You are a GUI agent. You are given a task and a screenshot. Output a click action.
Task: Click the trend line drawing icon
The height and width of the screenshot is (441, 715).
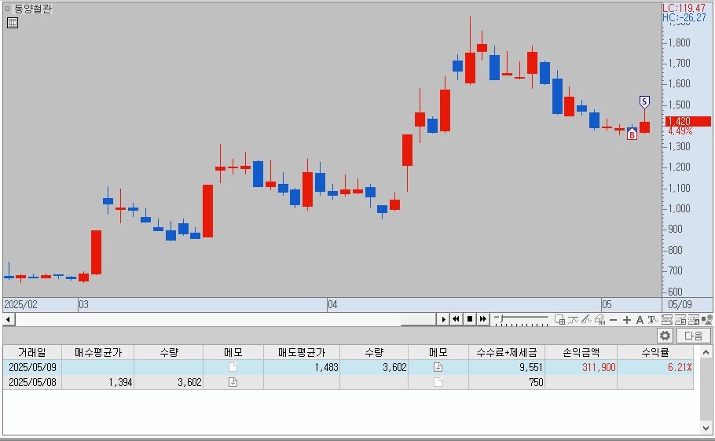point(586,320)
